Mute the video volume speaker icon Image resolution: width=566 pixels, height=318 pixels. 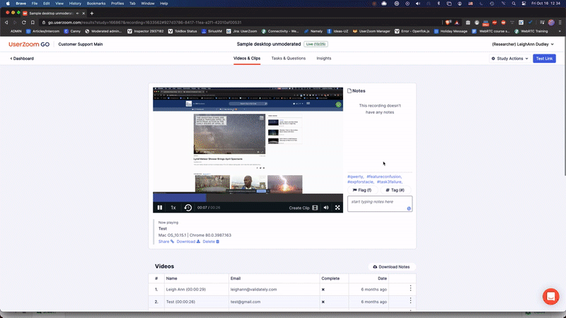pos(326,208)
